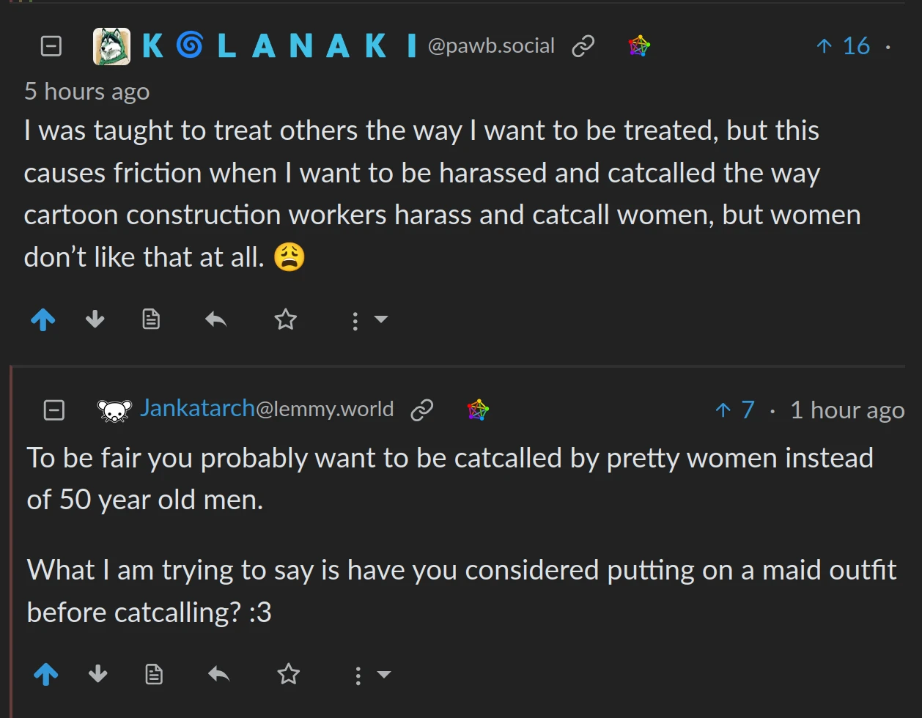The height and width of the screenshot is (718, 922).
Task: Save KOLANAKI's comment with the star
Action: (285, 319)
